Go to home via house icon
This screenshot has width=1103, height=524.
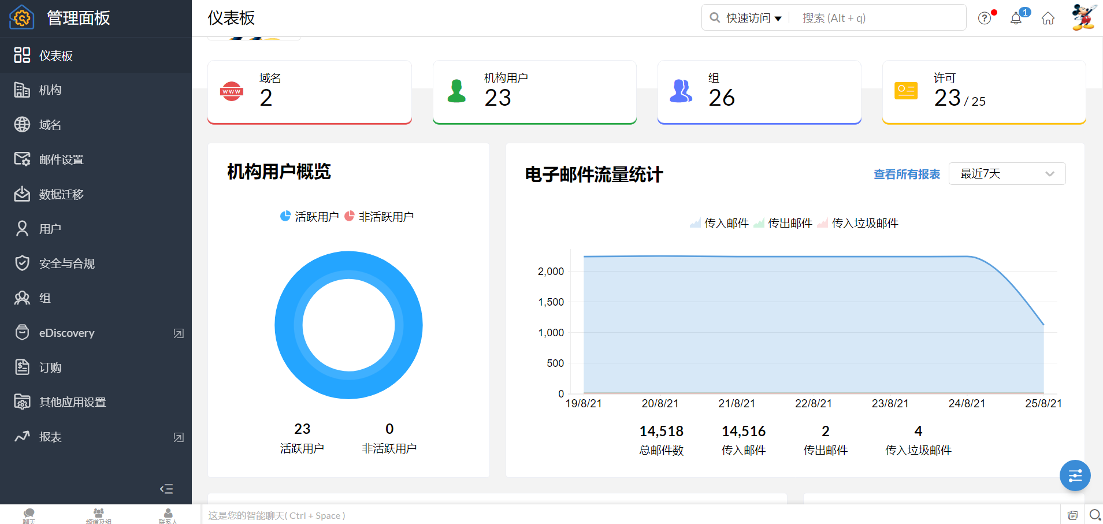pos(1048,18)
